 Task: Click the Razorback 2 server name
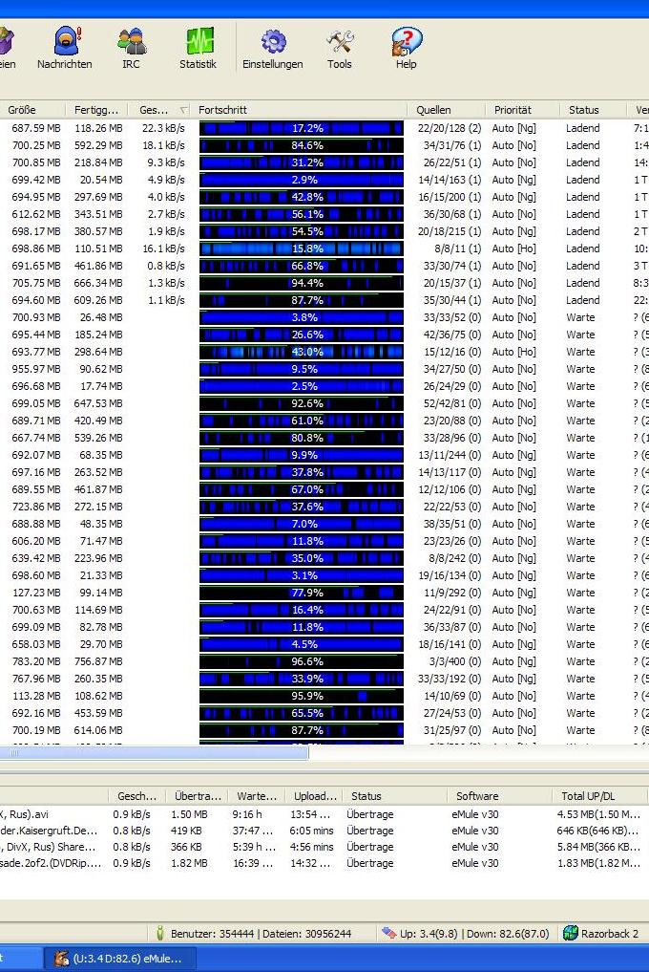(609, 934)
